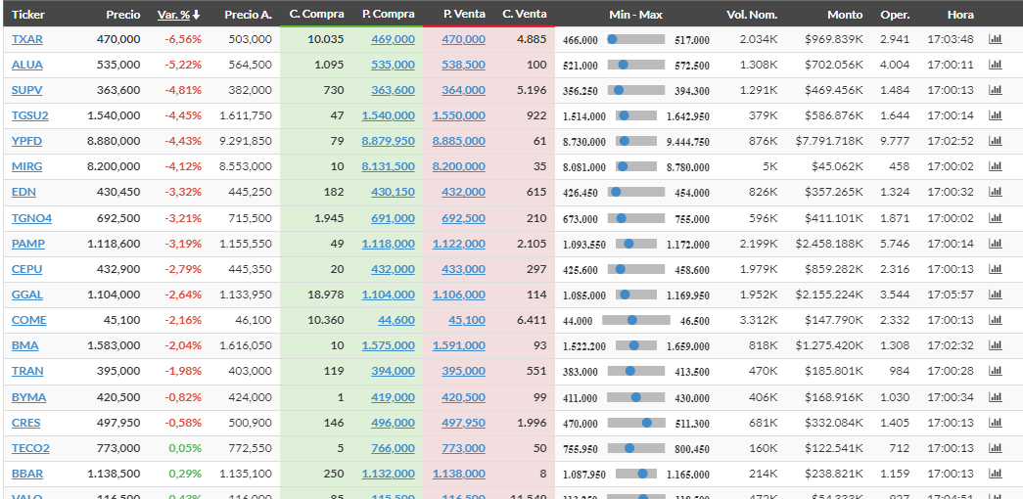Open the COME ticker link
Screen dimensions: 1023x499
[29, 320]
